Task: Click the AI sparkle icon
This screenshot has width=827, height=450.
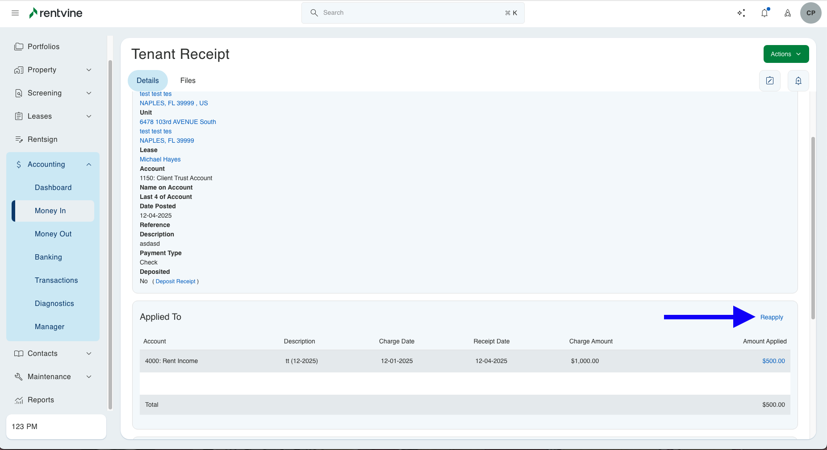Action: 741,13
